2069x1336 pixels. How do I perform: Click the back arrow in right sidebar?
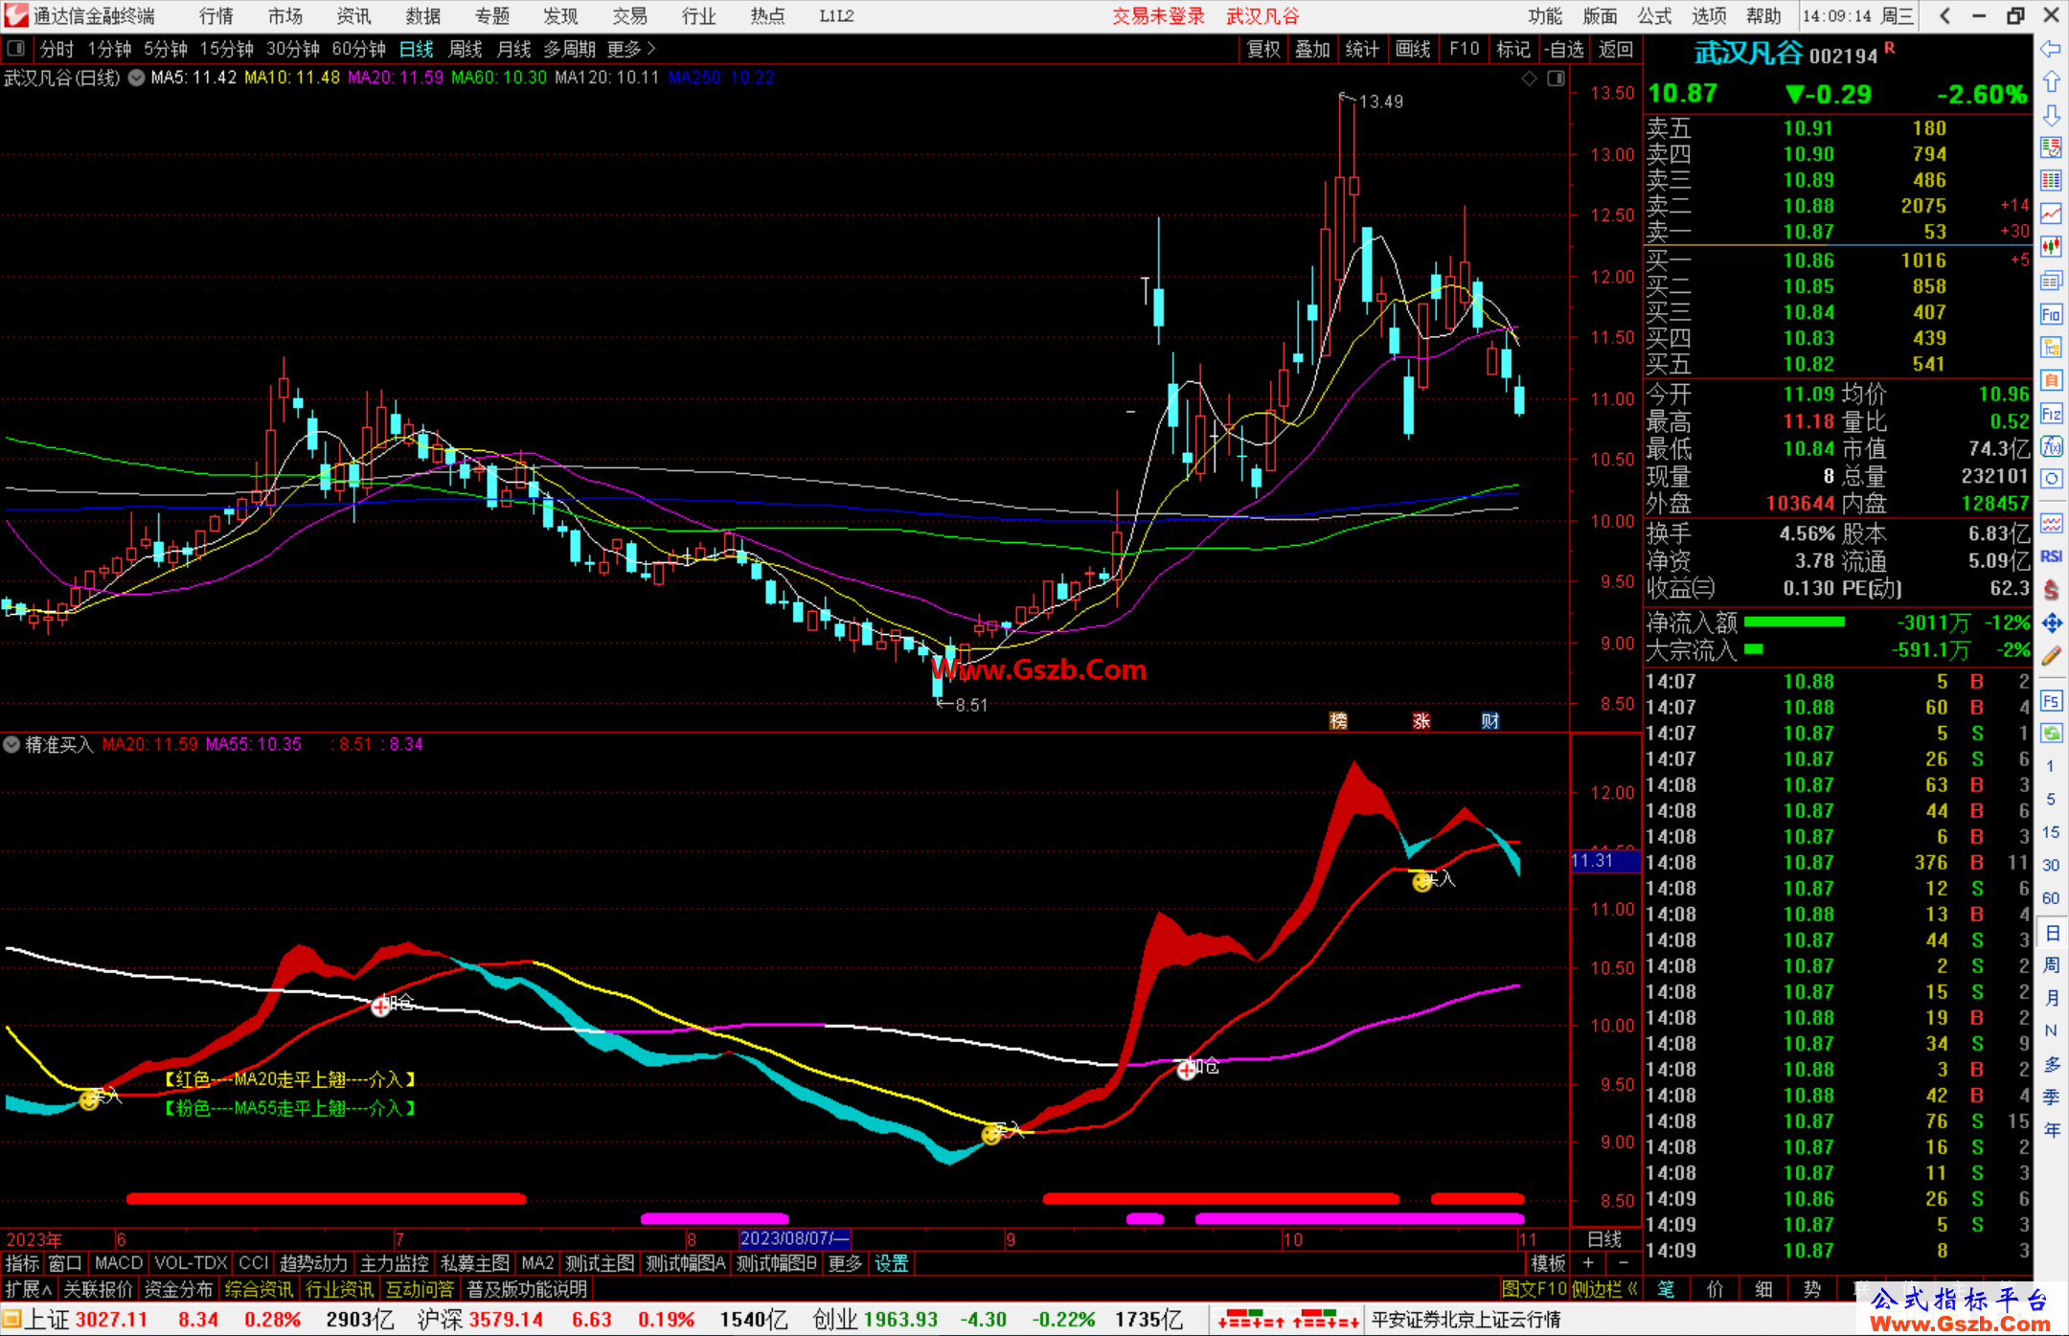pos(2051,49)
